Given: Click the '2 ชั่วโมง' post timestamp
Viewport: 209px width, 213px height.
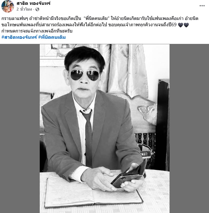Looking at the screenshot, I should point(24,9).
